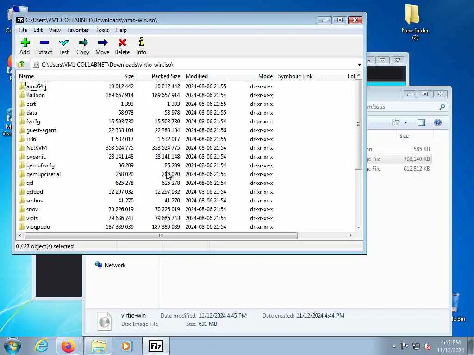The image size is (474, 355).
Task: Click 612,812 KB file row in Explorer
Action: (x=399, y=169)
